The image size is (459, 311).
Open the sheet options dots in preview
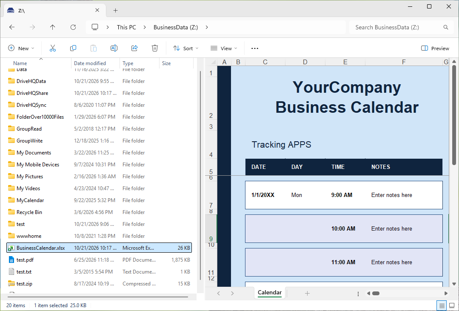(x=358, y=294)
